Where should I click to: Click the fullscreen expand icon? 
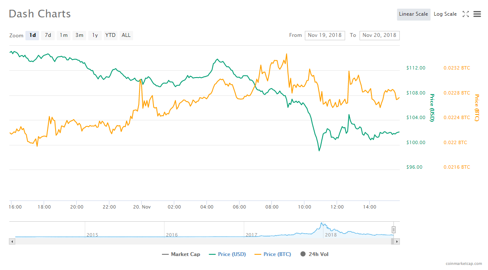point(466,14)
